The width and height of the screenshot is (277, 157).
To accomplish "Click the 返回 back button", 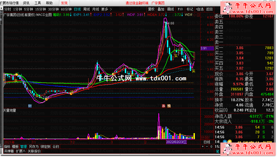I will [209, 9].
